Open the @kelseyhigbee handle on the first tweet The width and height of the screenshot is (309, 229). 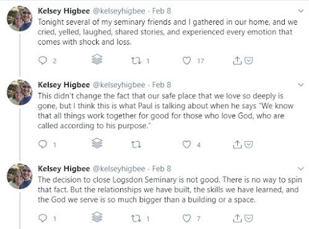[x=119, y=11]
